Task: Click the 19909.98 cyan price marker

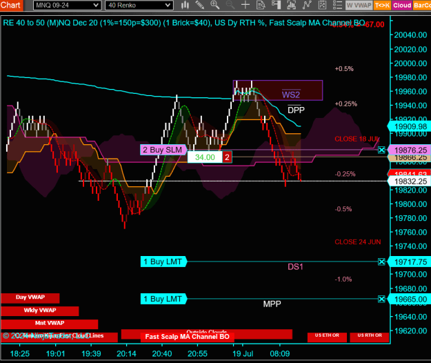Action: [410, 126]
